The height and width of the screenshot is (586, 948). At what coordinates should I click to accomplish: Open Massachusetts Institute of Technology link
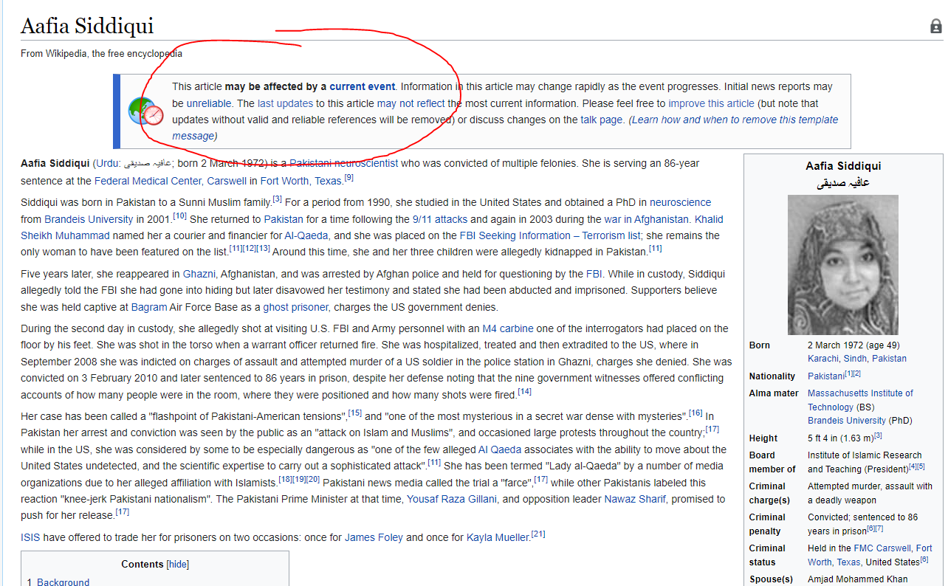[860, 400]
